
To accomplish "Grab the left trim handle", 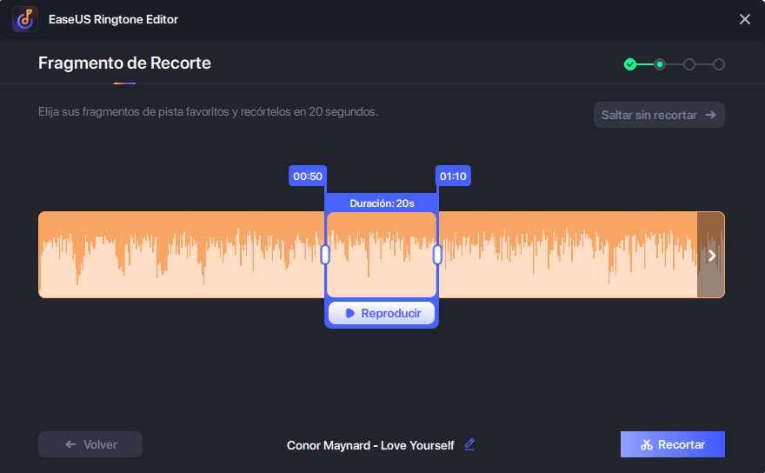I will coord(325,255).
